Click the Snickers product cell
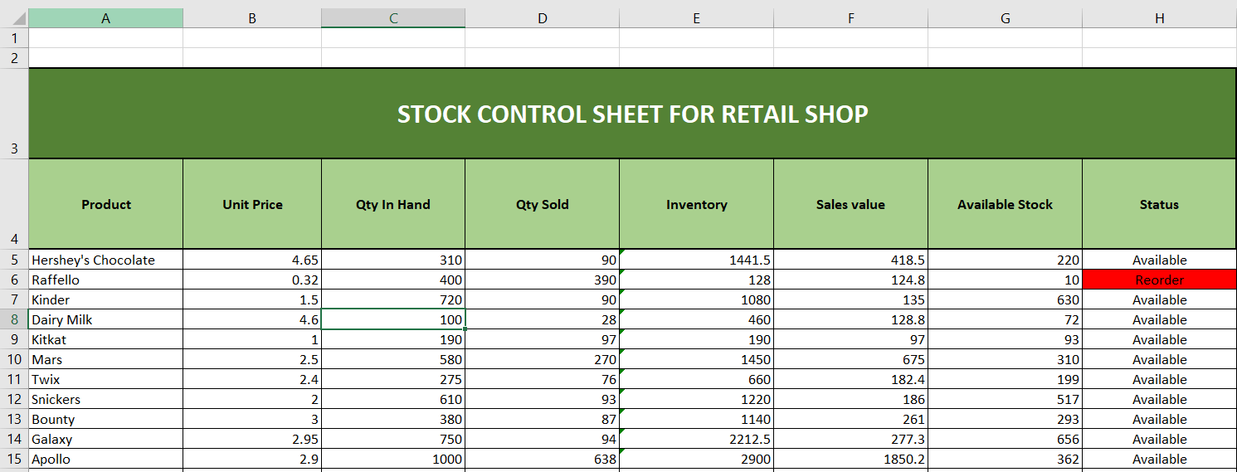This screenshot has width=1237, height=472. pyautogui.click(x=105, y=399)
